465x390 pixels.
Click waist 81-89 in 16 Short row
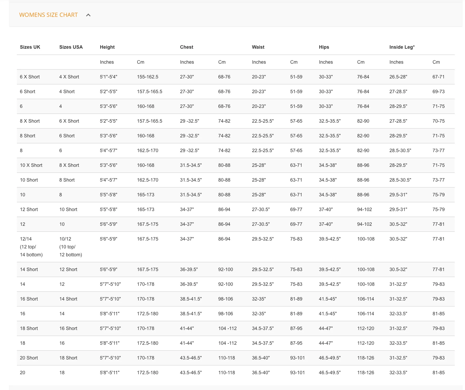point(296,299)
